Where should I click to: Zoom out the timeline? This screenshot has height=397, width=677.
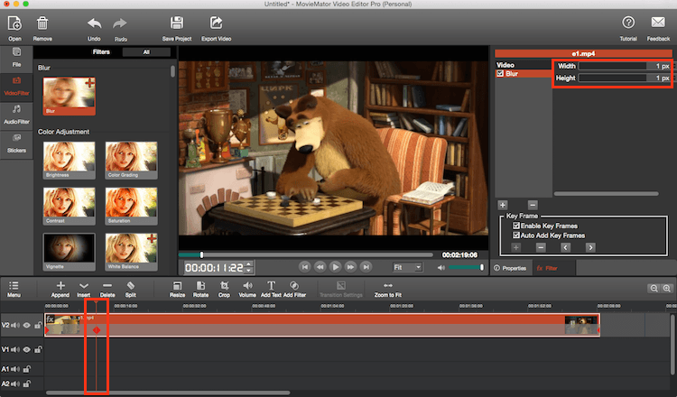click(654, 288)
